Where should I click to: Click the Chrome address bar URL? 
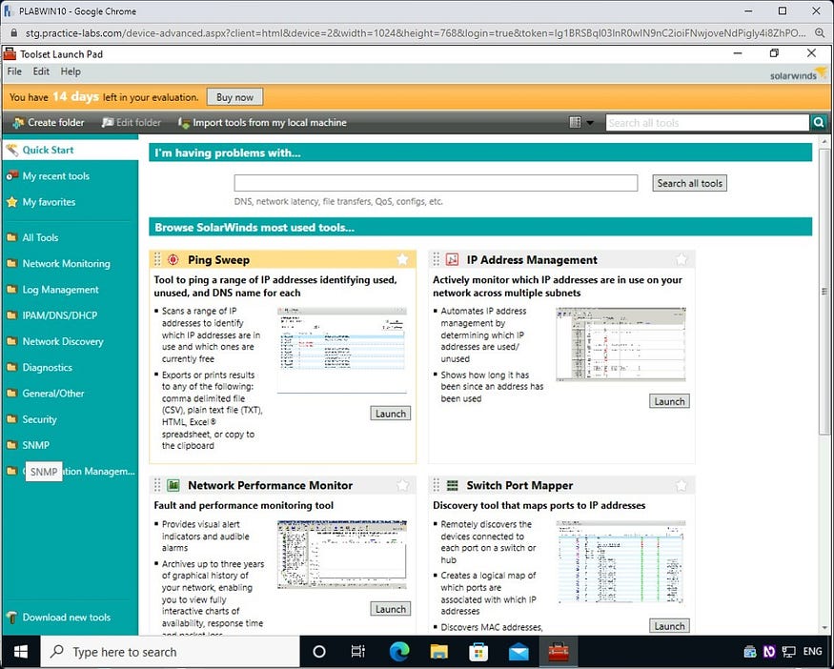tap(415, 33)
